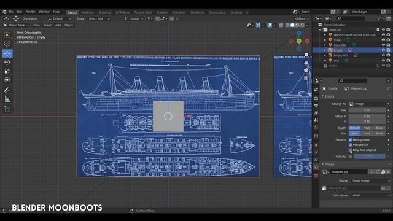Click the zoom view magnifier gizmo
The image size is (393, 221).
pos(306,55)
